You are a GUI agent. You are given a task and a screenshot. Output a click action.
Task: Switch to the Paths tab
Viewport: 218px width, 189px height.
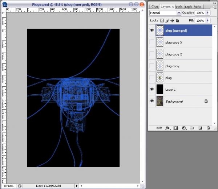tap(198, 7)
